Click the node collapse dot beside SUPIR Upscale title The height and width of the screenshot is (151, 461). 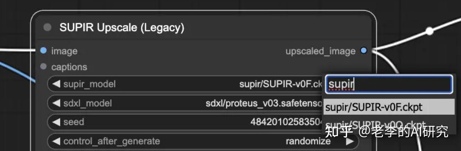pyautogui.click(x=47, y=27)
